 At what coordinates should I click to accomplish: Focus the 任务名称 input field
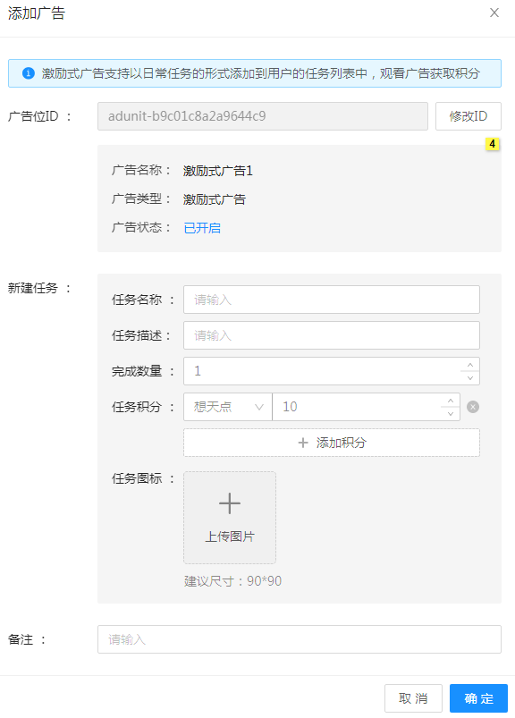pos(332,300)
